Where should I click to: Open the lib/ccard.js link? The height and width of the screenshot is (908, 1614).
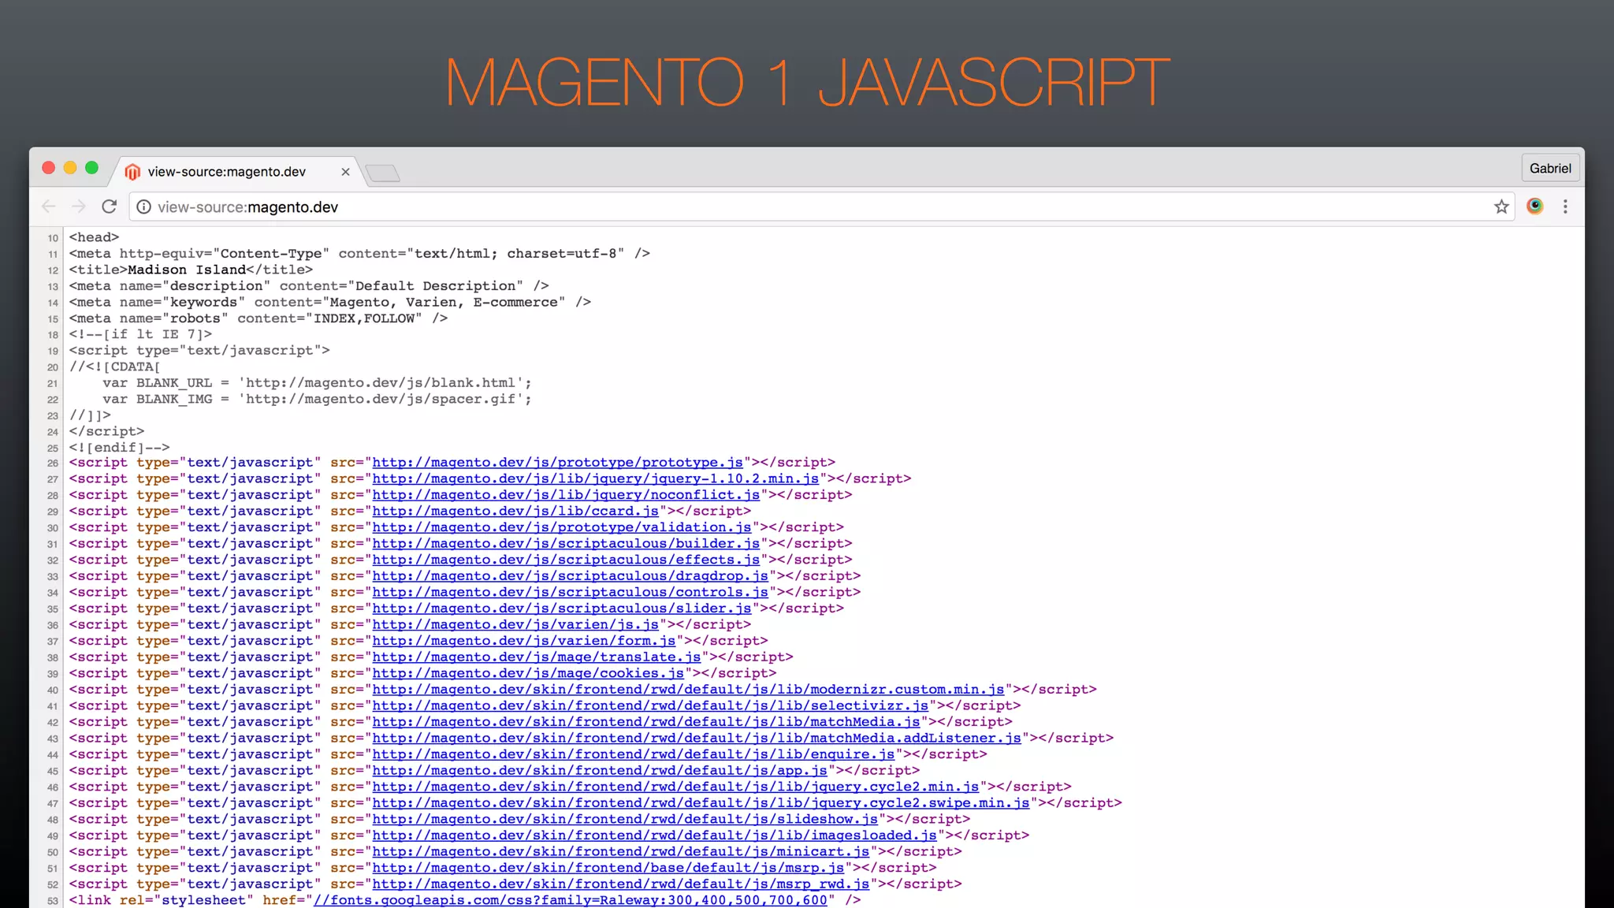(x=515, y=512)
